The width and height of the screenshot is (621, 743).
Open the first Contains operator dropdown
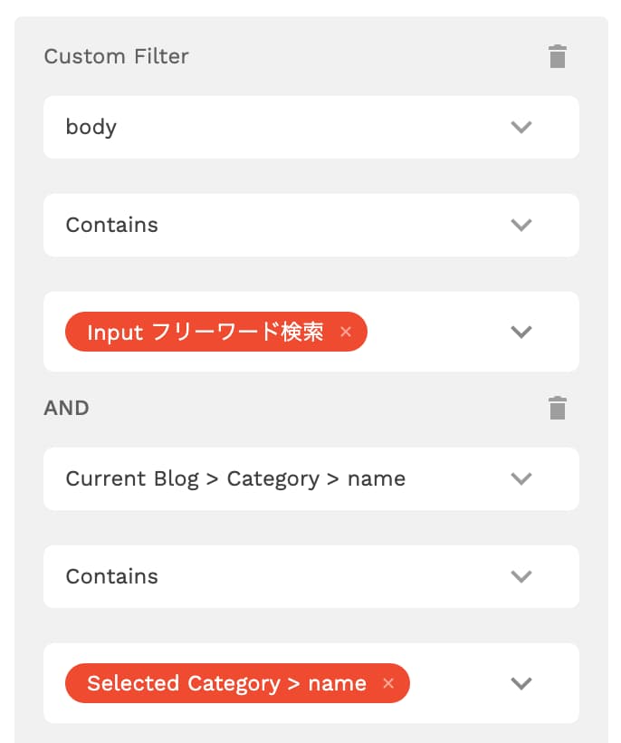coord(311,225)
